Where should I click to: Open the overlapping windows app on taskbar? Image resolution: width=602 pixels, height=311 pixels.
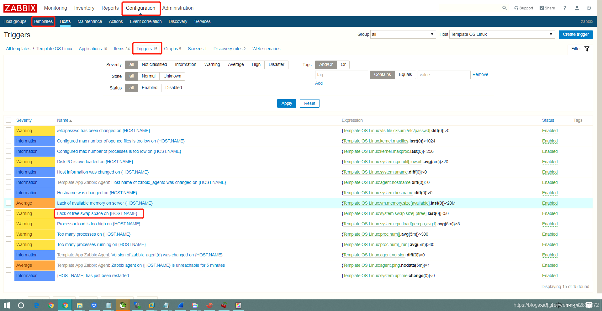click(195, 305)
